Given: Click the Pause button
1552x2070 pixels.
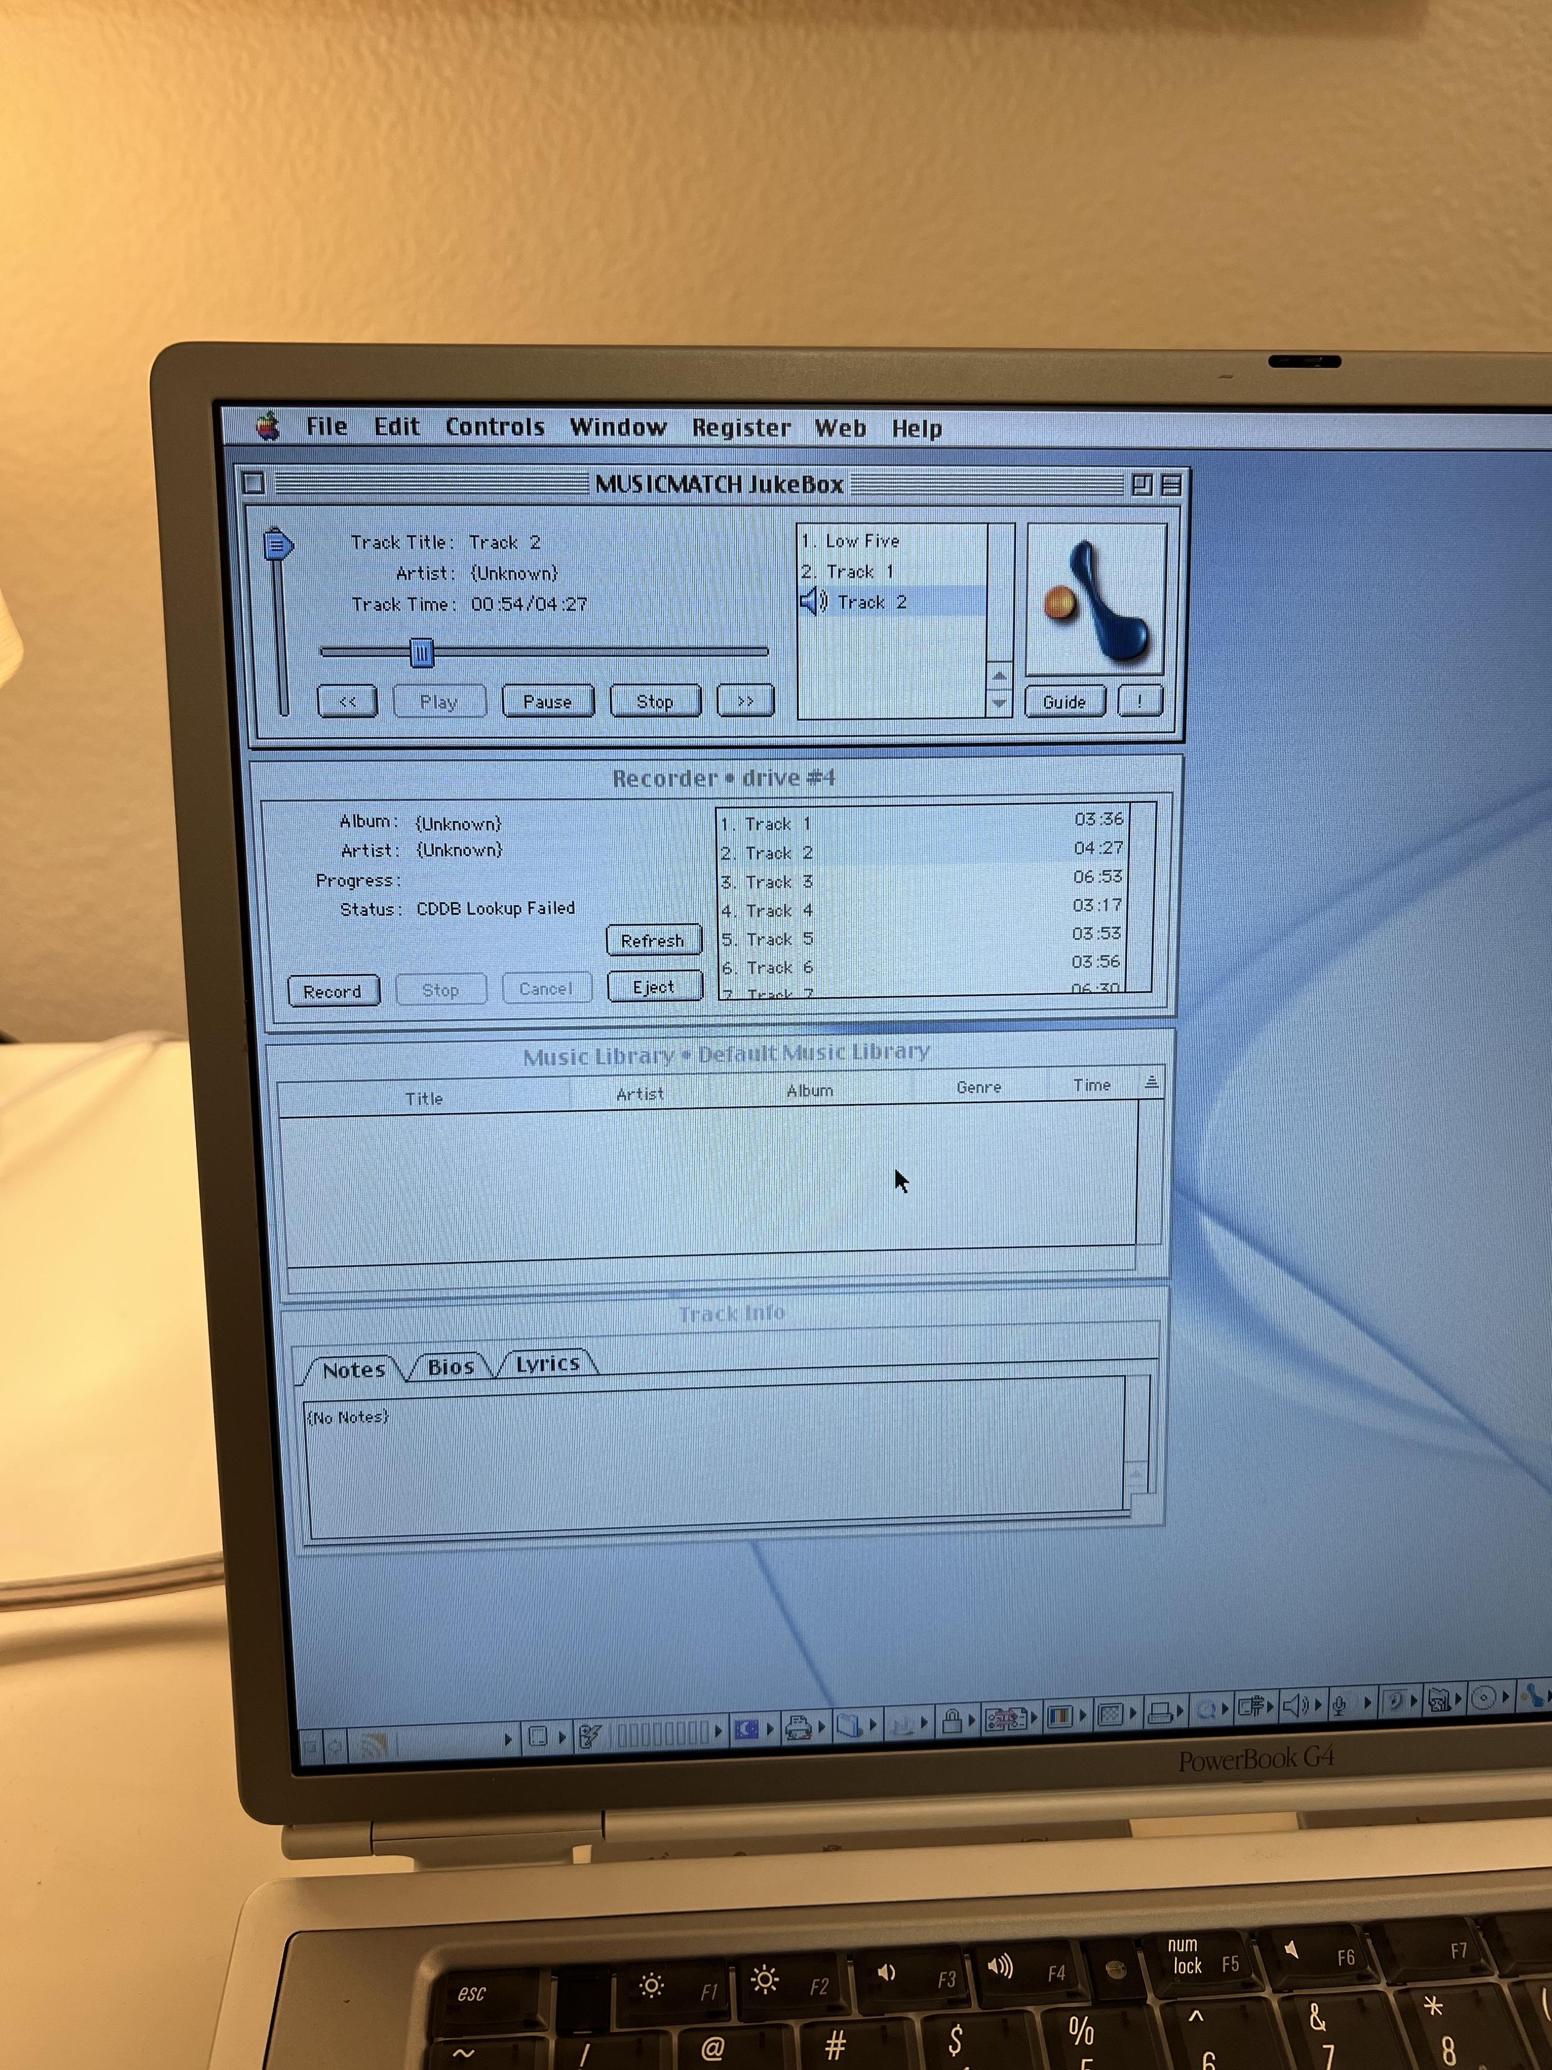Looking at the screenshot, I should 547,701.
